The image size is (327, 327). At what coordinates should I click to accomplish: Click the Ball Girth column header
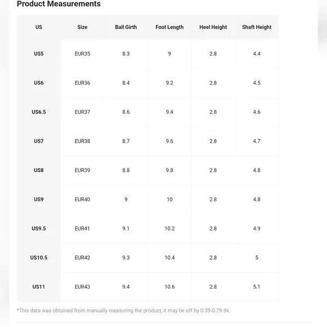pos(126,27)
